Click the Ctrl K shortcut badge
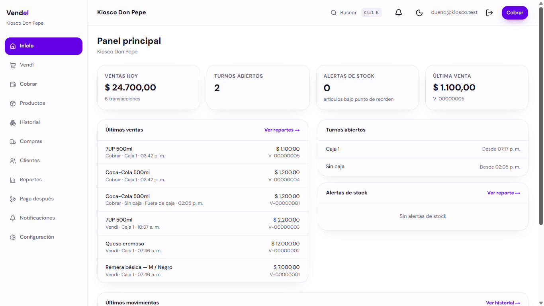This screenshot has width=544, height=306. coord(372,13)
